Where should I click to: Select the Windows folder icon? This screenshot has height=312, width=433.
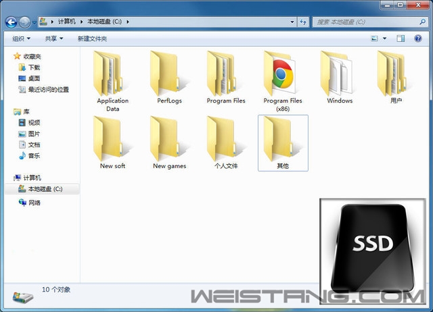(x=340, y=76)
